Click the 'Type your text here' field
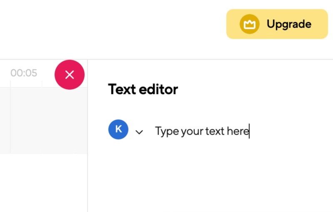333x212 pixels. [x=202, y=132]
